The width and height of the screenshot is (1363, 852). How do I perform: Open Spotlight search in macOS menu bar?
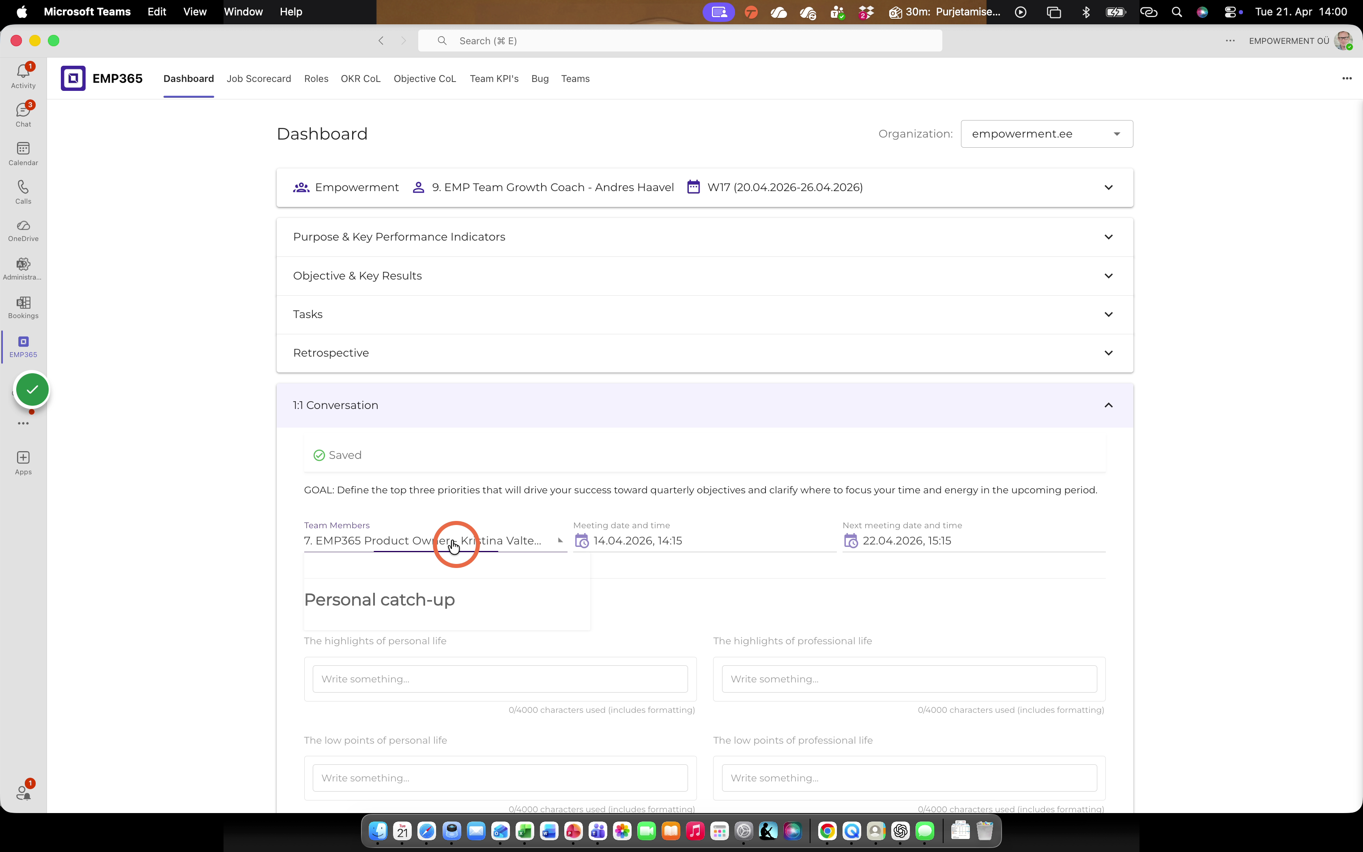pos(1176,12)
